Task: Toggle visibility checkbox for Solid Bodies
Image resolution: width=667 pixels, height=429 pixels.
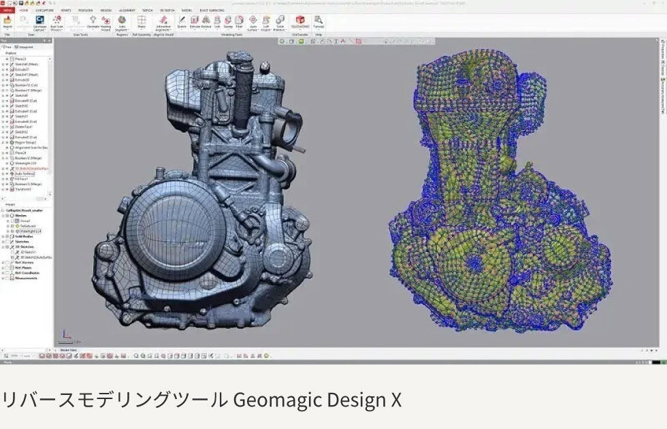Action: 7,237
